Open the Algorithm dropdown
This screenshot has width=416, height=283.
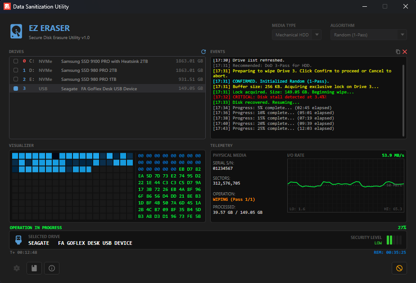coord(368,35)
